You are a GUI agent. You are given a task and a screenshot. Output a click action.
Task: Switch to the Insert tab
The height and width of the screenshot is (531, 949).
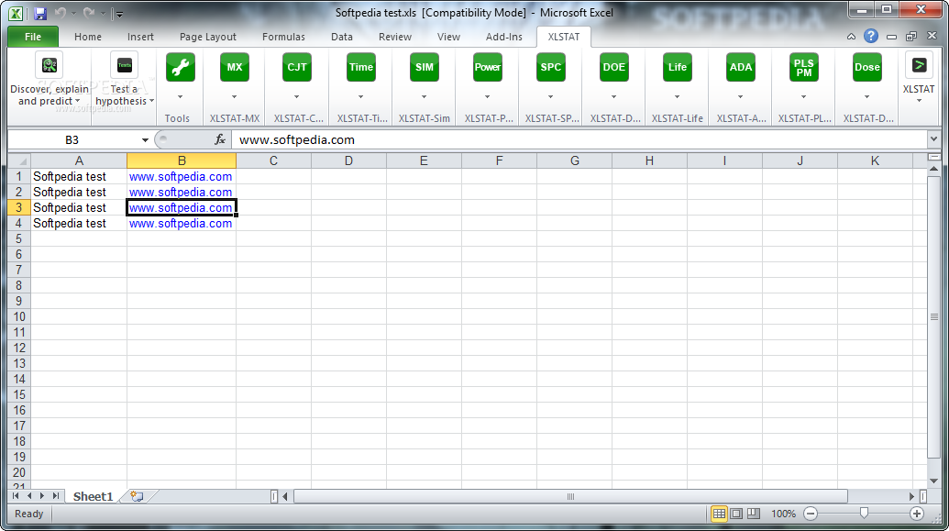click(x=140, y=37)
